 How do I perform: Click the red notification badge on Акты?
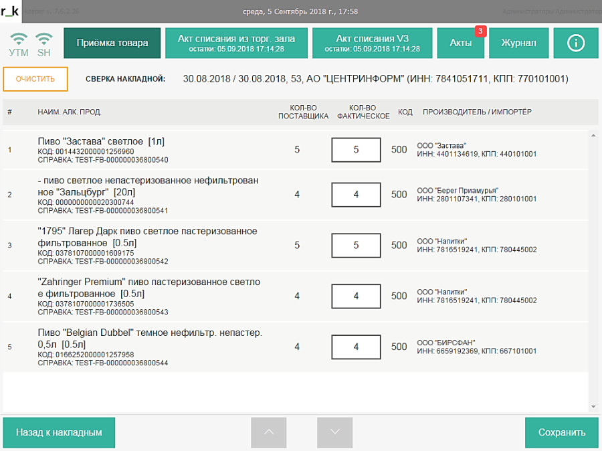point(479,31)
